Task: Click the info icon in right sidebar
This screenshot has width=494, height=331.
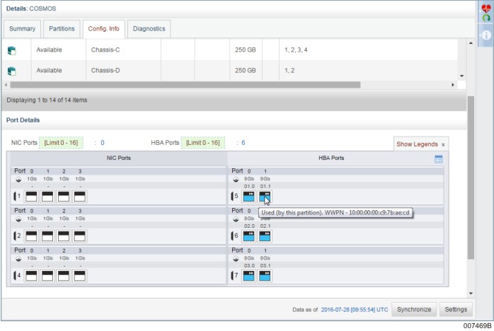Action: (486, 35)
